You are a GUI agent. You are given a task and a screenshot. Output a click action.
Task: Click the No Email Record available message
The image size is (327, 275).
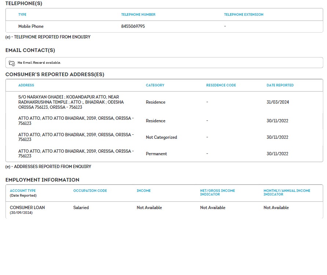39,63
